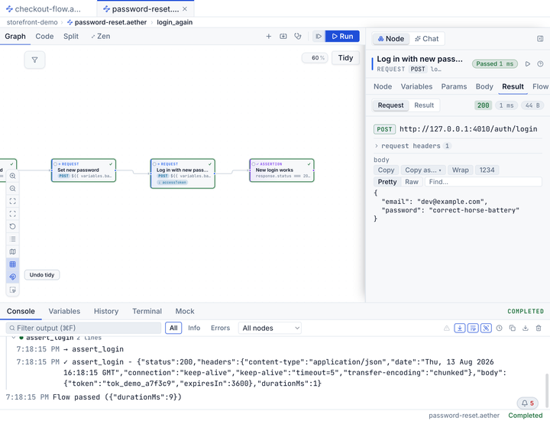The height and width of the screenshot is (421, 550).
Task: Clear console with trash icon
Action: click(x=539, y=328)
